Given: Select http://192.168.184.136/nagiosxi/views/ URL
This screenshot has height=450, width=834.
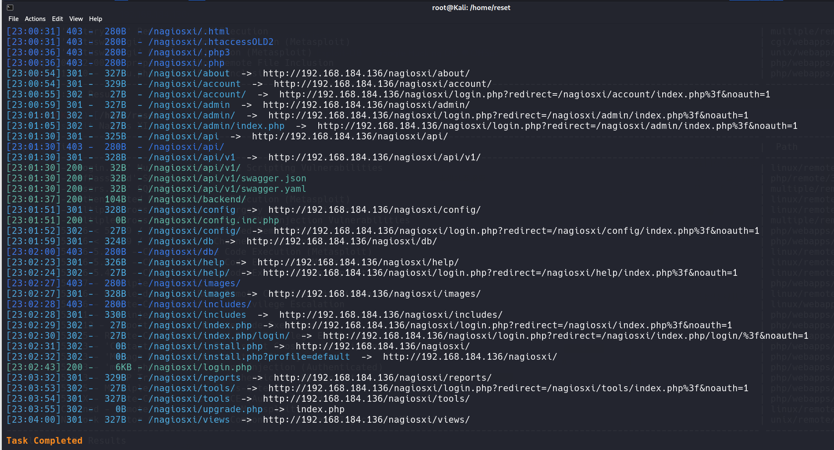Looking at the screenshot, I should [x=366, y=420].
